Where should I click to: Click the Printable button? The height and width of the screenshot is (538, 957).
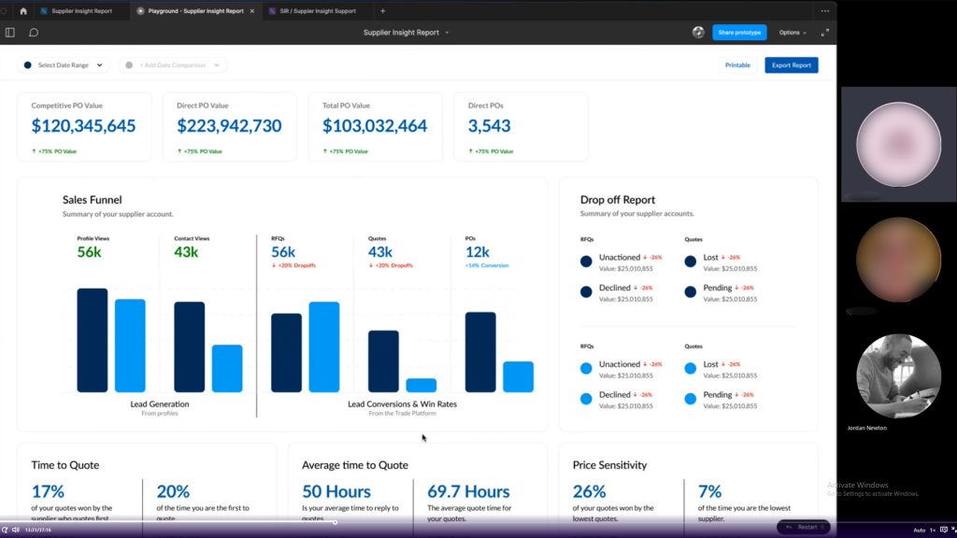[737, 65]
